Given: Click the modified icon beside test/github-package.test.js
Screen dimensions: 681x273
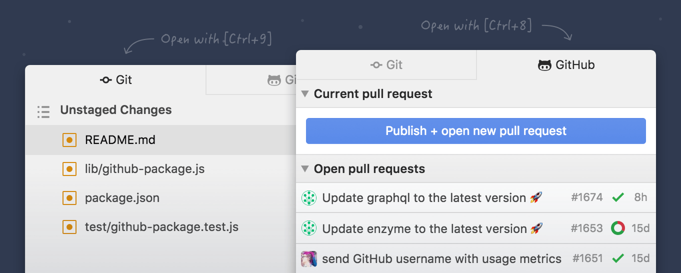Looking at the screenshot, I should (x=69, y=227).
